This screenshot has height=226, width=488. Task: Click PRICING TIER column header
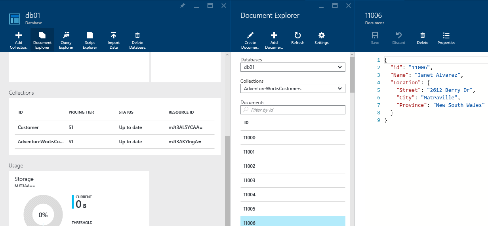pyautogui.click(x=81, y=112)
